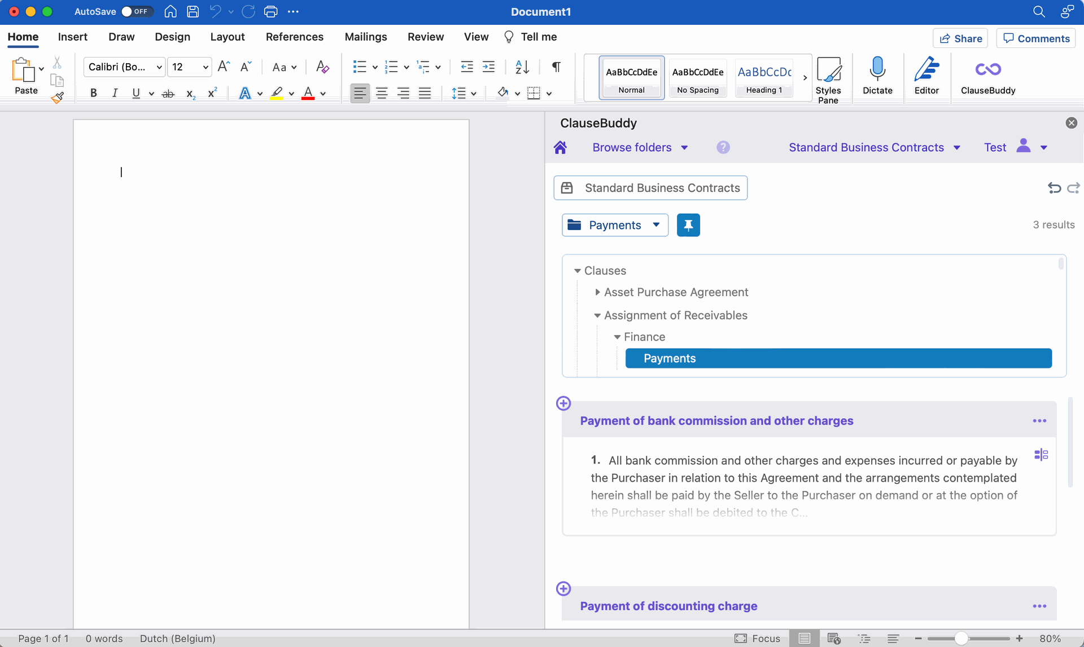
Task: Open the Draw tab
Action: [121, 37]
